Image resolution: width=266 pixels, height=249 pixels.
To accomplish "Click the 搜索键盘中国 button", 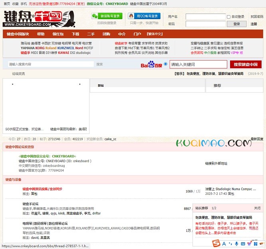I will click(x=246, y=64).
